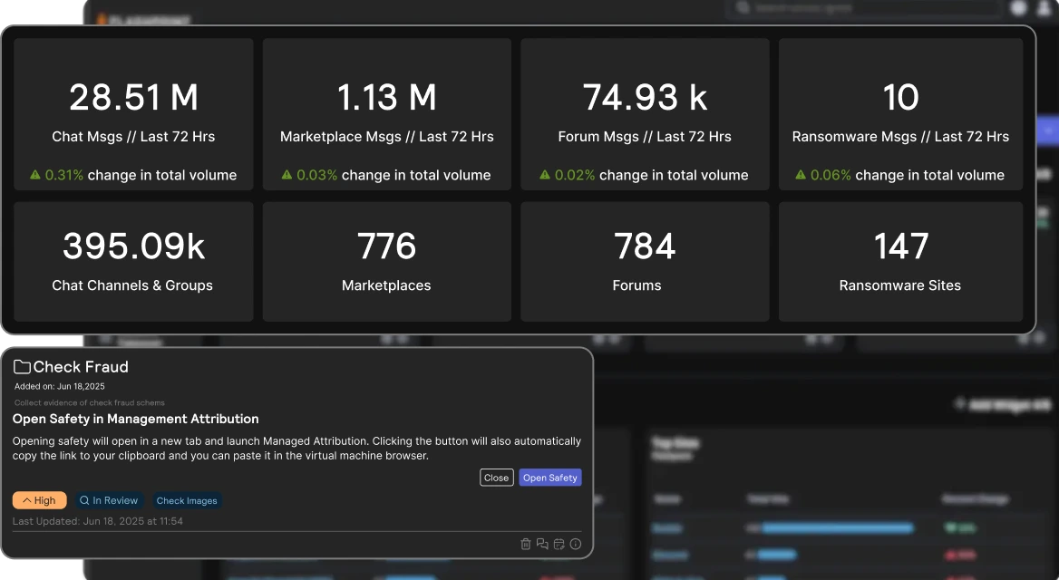Screen dimensions: 1059x580
Task: Click green triangle beside 0.06% change
Action: [801, 175]
